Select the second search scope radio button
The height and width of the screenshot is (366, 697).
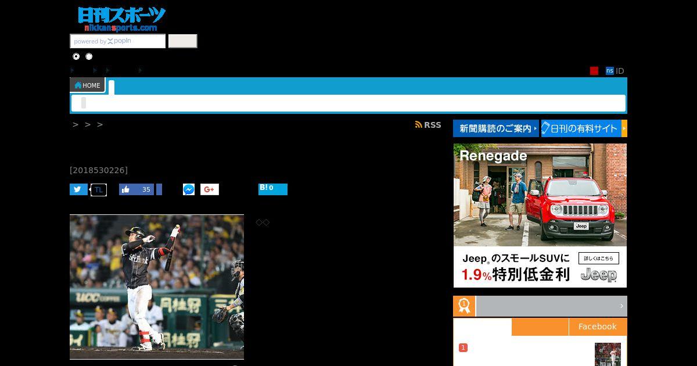[x=89, y=56]
